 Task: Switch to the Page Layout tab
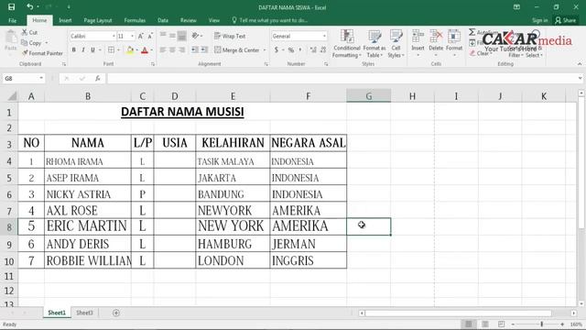pos(98,20)
